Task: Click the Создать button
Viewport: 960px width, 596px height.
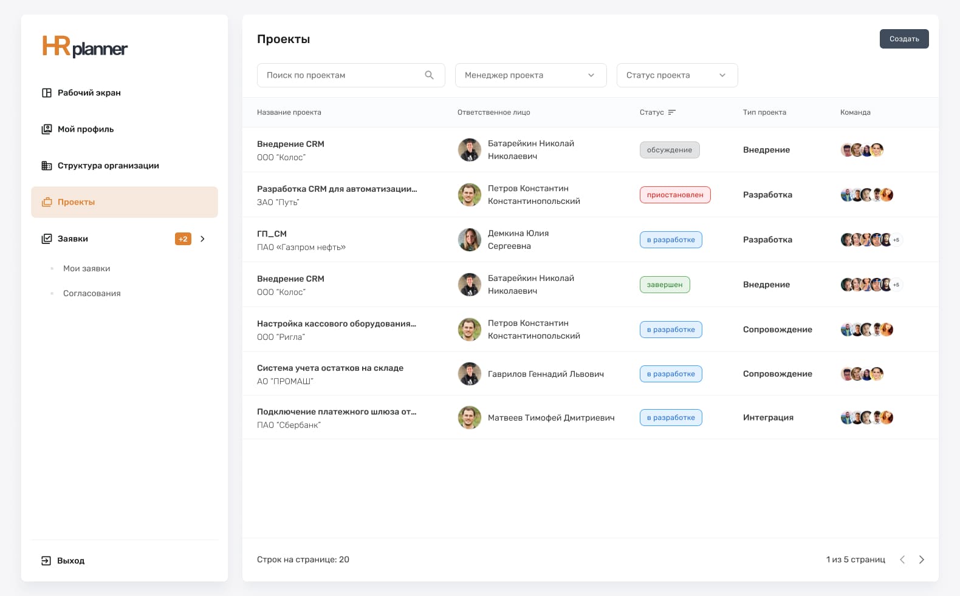Action: click(x=904, y=39)
